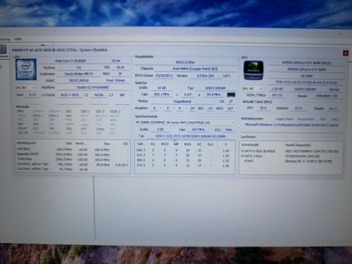Click the Turbo feature label

(100, 129)
